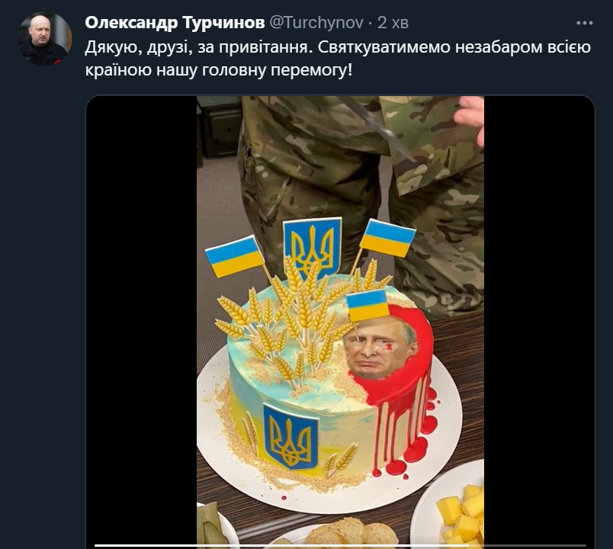The width and height of the screenshot is (613, 549).
Task: Click the trident emblem on the cake's side
Action: click(290, 436)
